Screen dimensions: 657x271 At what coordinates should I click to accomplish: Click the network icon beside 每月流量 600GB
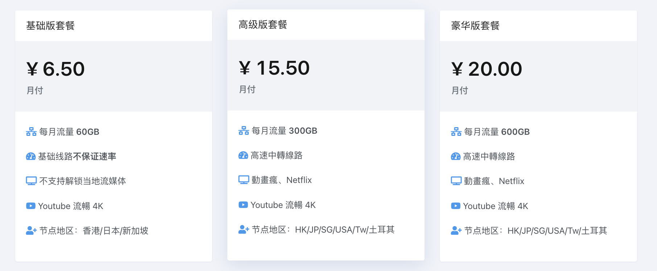(x=456, y=132)
